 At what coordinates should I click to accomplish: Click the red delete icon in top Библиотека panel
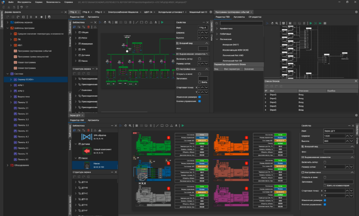pyautogui.click(x=88, y=27)
